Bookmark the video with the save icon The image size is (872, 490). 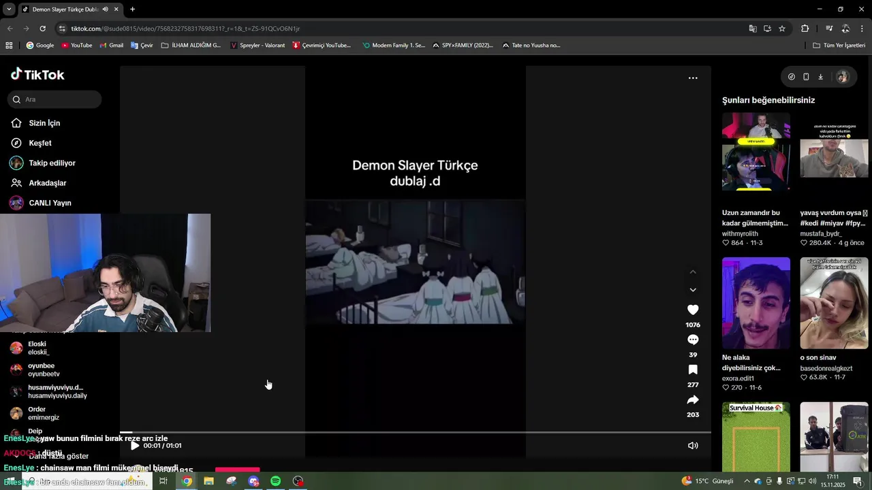coord(693,370)
